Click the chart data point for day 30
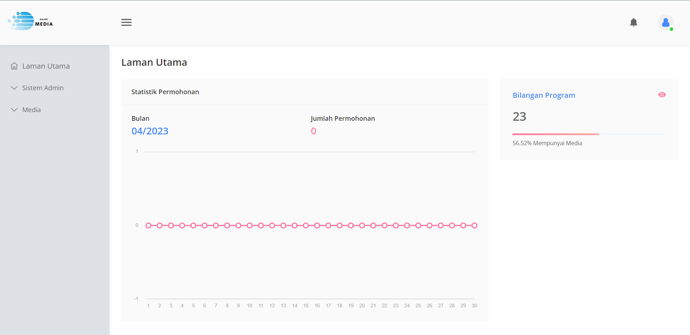 474,225
